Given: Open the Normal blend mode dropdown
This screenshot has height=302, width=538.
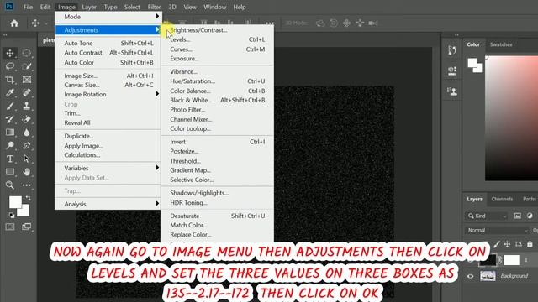Looking at the screenshot, I should 498,230.
